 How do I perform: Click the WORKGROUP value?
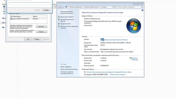coord(105,66)
